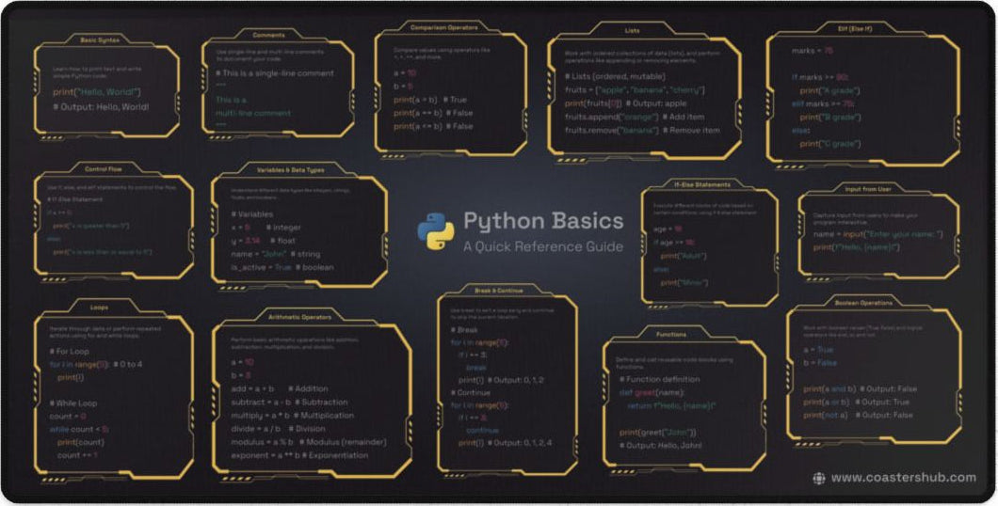
Task: Select the Basic Syntax card title
Action: click(x=93, y=40)
